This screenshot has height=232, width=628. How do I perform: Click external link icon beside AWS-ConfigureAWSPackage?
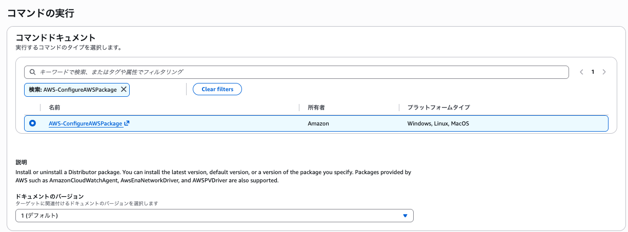(x=127, y=123)
